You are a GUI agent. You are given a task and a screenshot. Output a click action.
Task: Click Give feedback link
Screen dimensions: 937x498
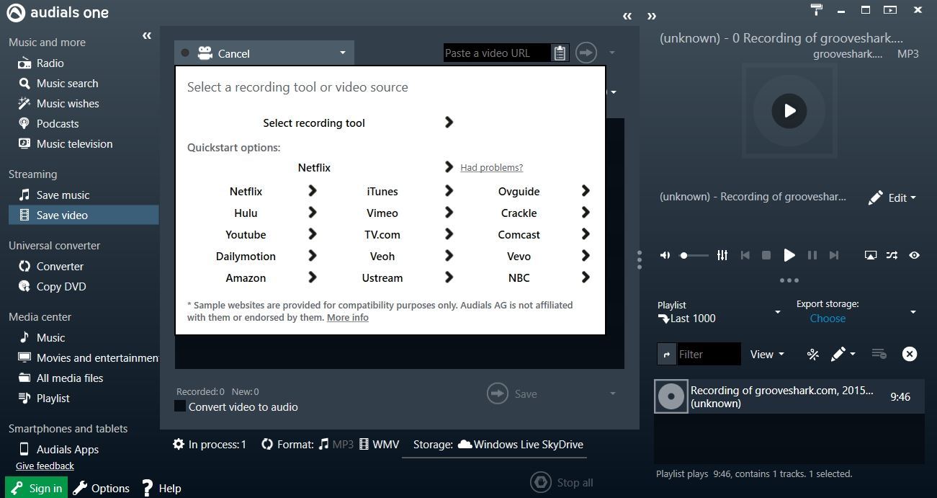tap(45, 466)
